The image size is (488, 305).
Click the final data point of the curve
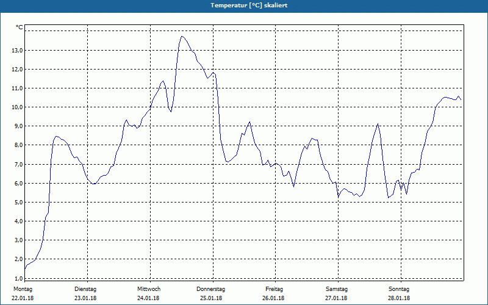pyautogui.click(x=461, y=99)
